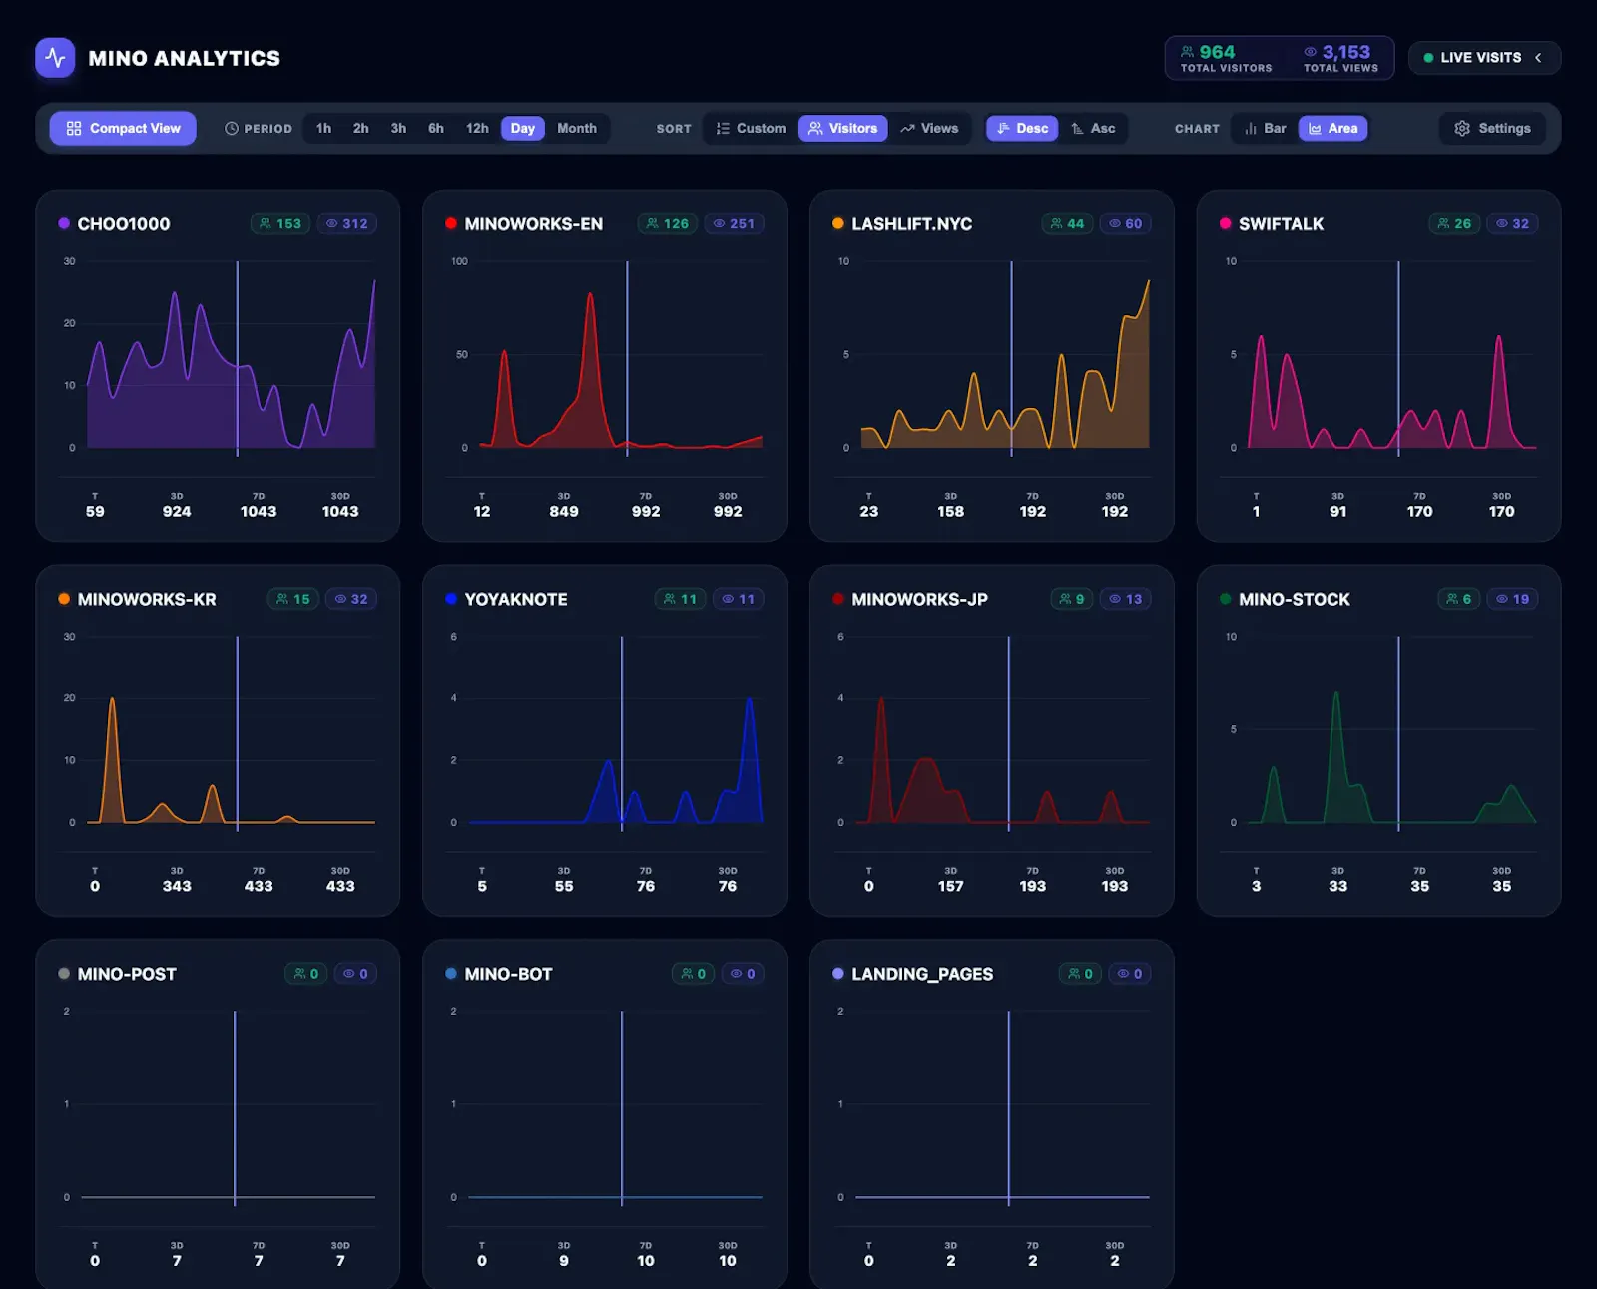Click the total views eye icon

1311,52
